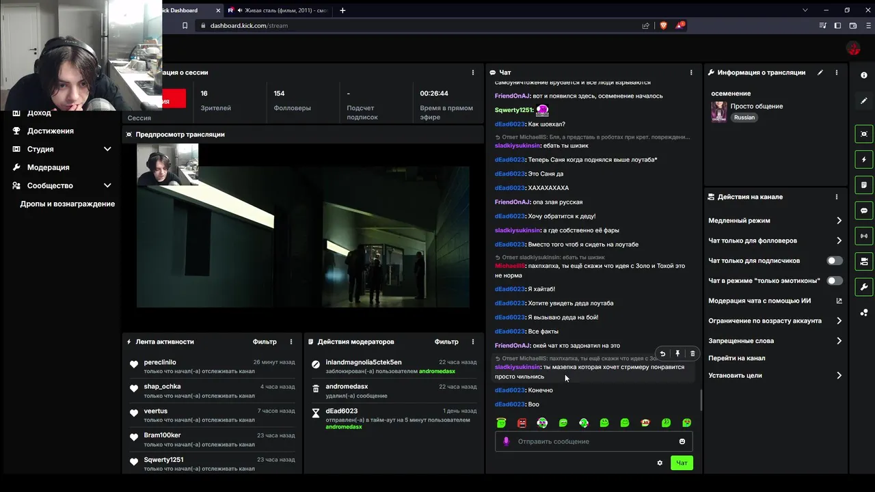
Task: Open chat settings gear icon
Action: click(x=660, y=463)
